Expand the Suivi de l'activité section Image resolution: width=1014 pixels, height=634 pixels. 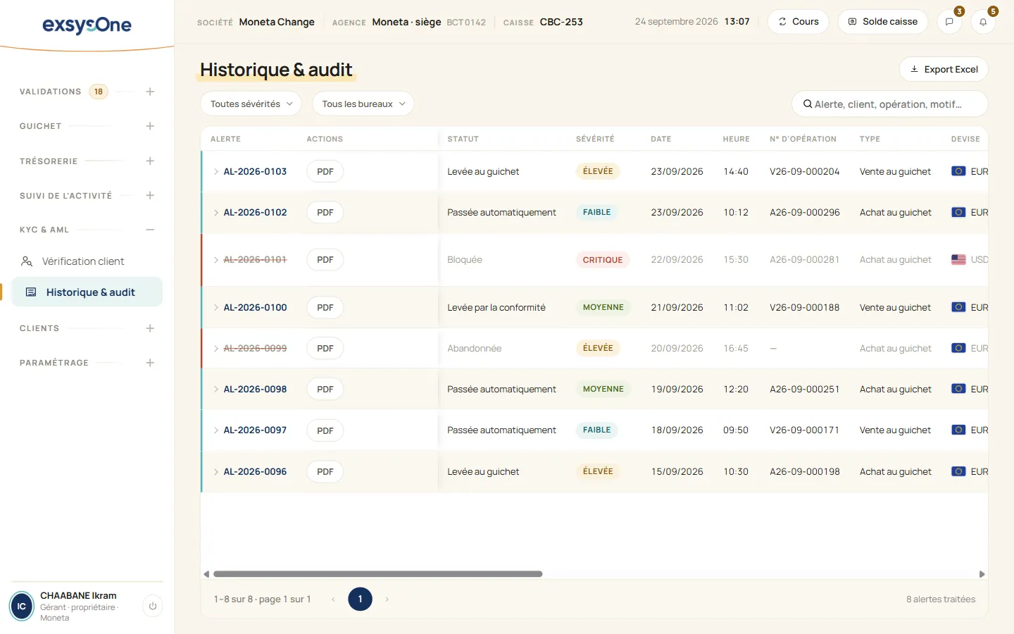click(150, 195)
